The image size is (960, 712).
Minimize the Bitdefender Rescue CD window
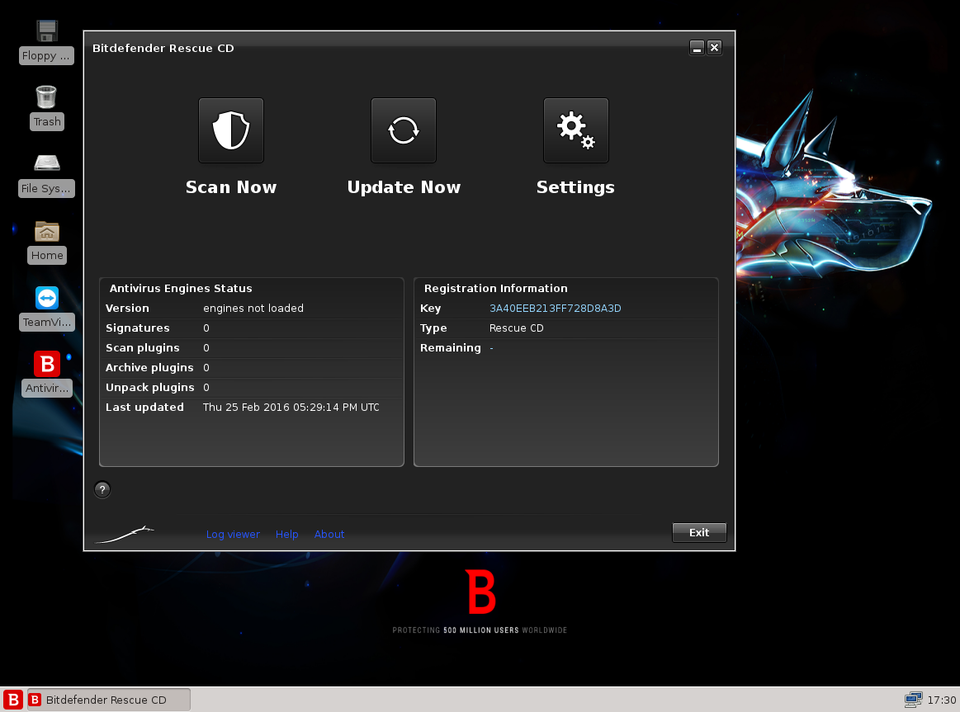697,48
